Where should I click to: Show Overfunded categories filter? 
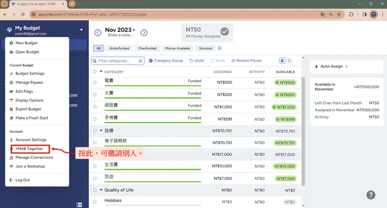147,48
